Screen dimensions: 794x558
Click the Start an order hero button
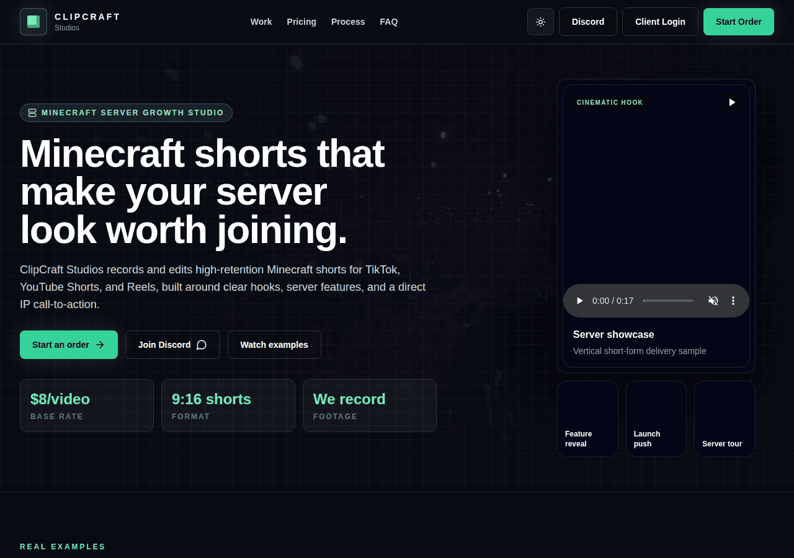click(69, 345)
